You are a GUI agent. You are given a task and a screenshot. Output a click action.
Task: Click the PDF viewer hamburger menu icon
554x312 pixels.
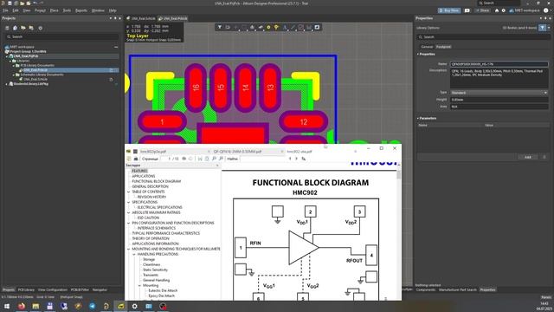click(135, 152)
